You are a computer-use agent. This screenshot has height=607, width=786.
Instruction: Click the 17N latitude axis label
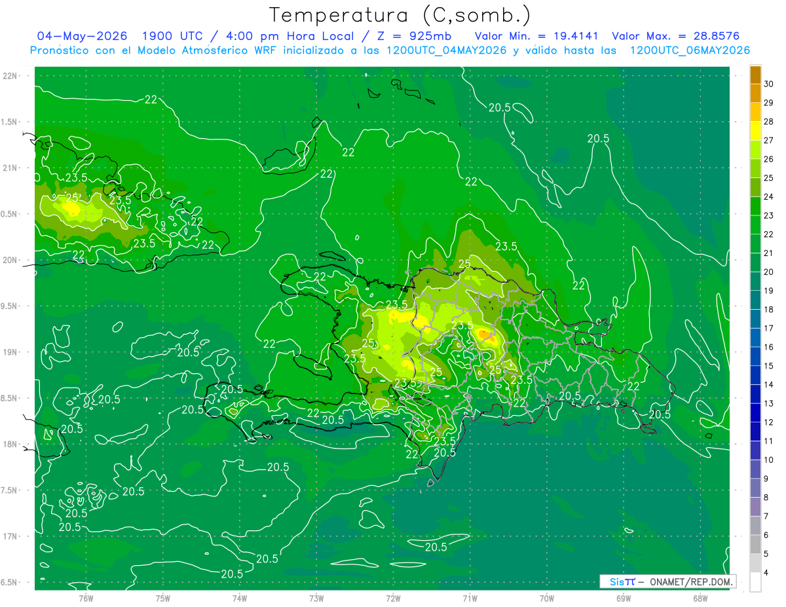pos(10,536)
